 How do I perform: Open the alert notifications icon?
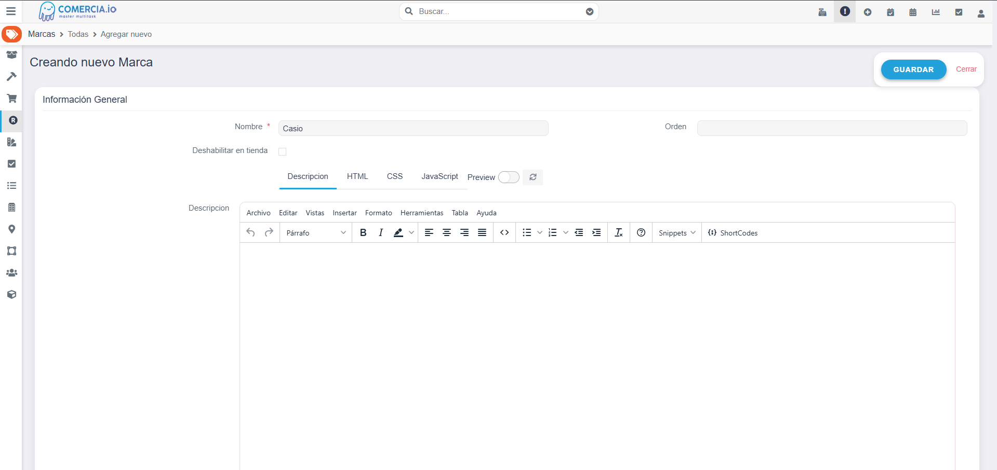[845, 11]
